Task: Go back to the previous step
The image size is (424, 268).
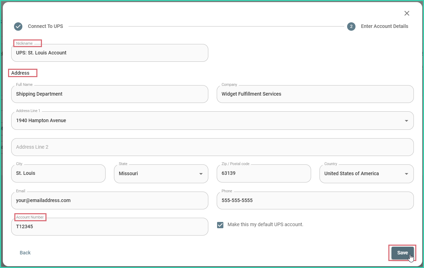Action: 25,252
